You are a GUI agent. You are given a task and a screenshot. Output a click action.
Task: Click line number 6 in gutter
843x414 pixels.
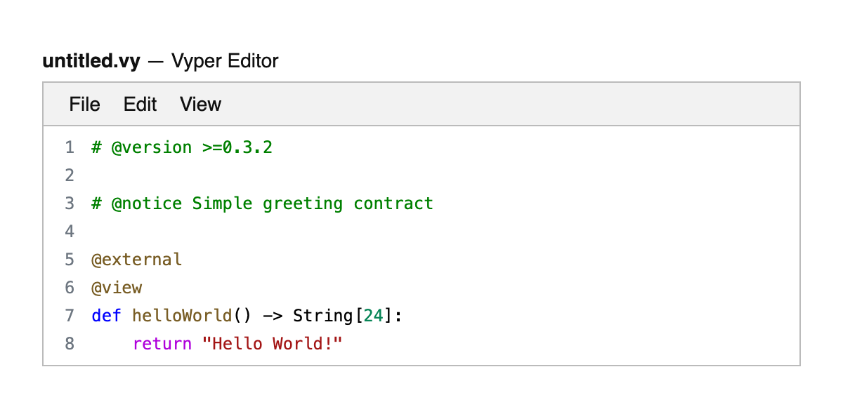[69, 288]
